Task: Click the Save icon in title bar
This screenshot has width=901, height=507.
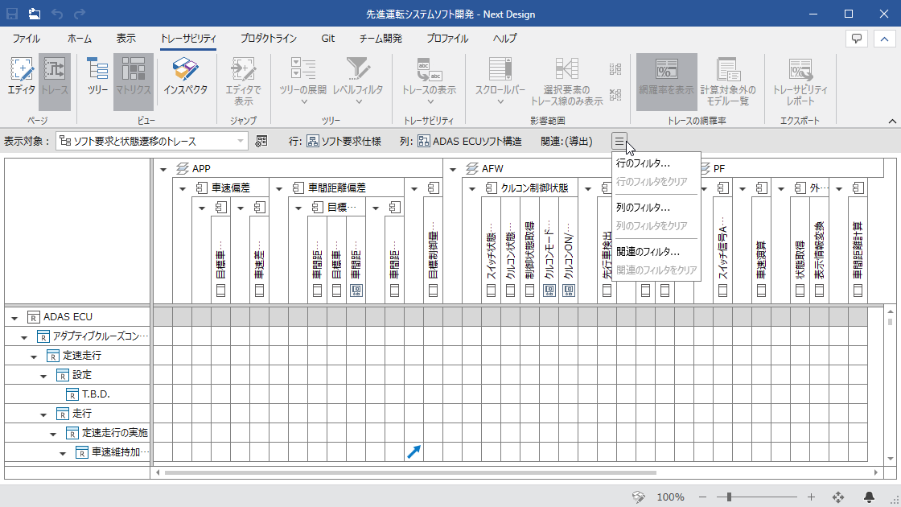Action: pos(11,14)
